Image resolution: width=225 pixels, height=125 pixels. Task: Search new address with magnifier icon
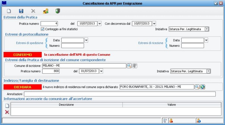(197, 87)
